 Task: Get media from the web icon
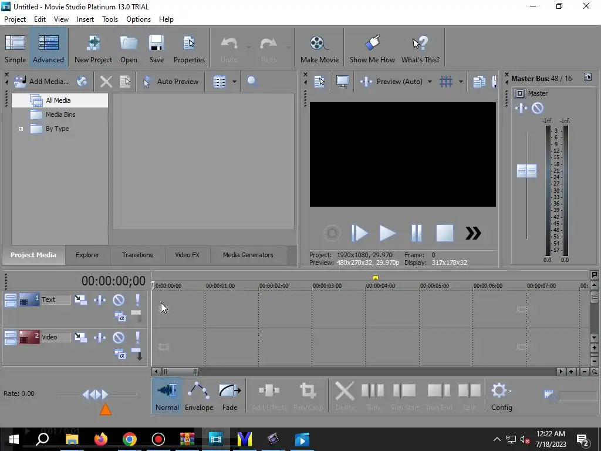click(82, 81)
